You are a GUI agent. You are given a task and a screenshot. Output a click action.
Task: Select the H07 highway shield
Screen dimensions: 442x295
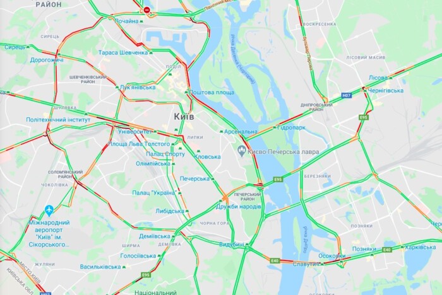tap(346, 95)
